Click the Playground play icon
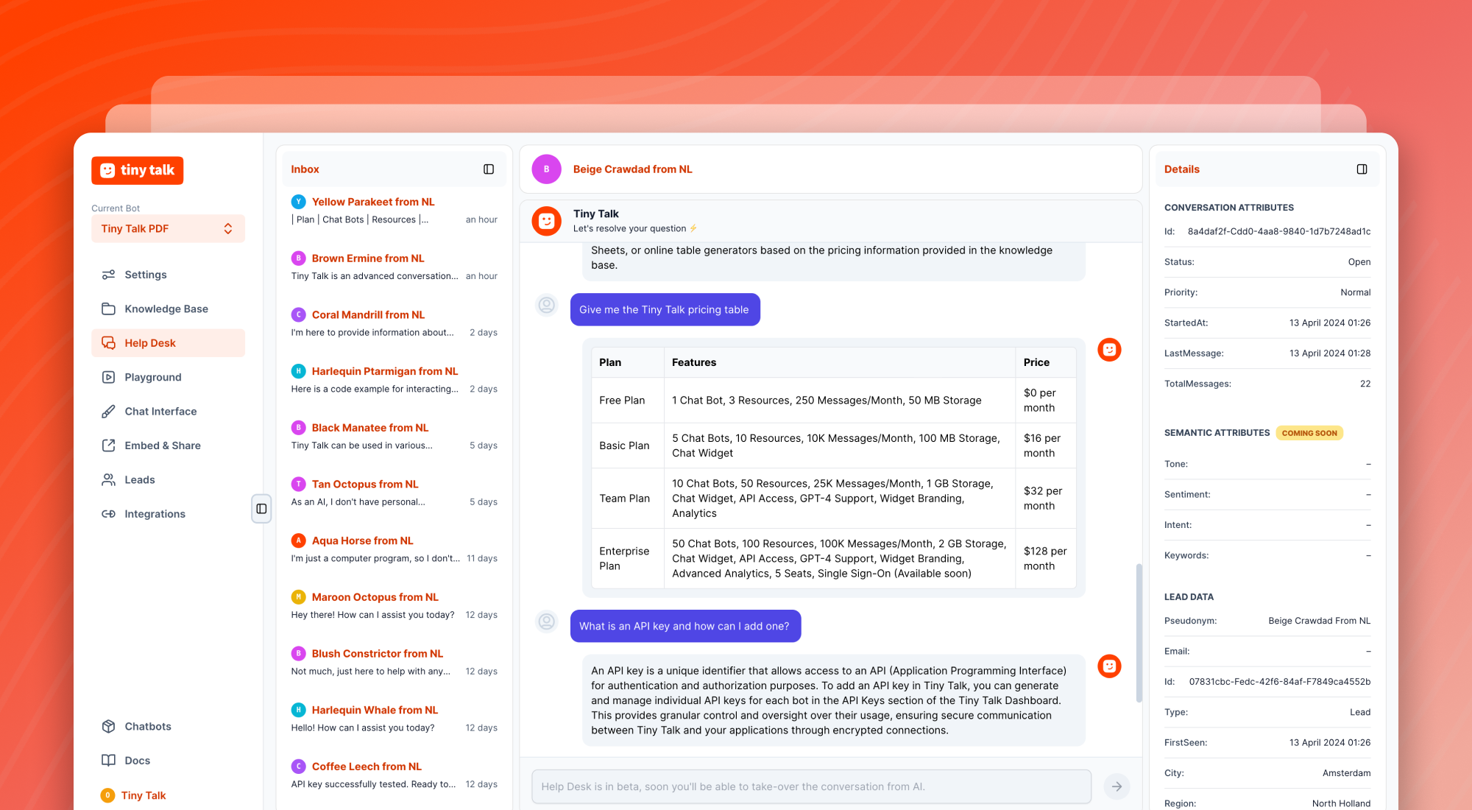The height and width of the screenshot is (810, 1472). 108,377
